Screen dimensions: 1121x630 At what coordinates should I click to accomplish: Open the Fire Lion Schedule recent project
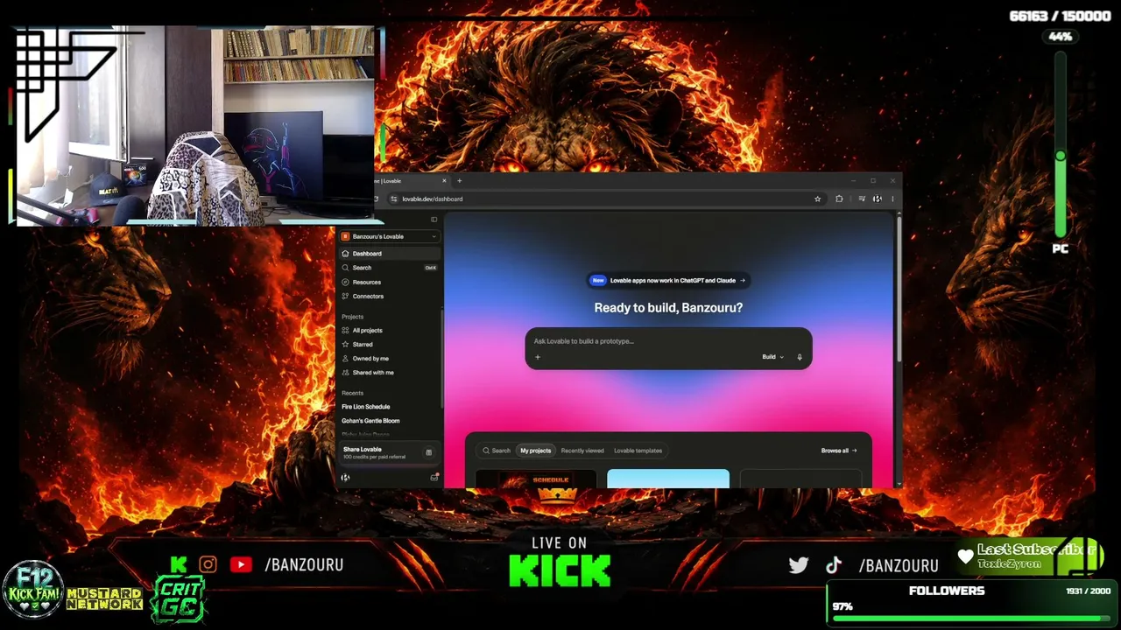pos(366,407)
